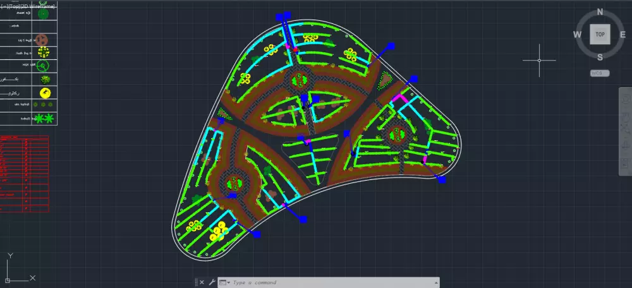The image size is (632, 288).
Task: Select the solid yellow circle legend symbol
Action: 45,93
